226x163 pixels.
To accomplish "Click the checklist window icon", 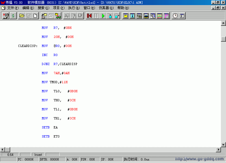I will [182, 16].
